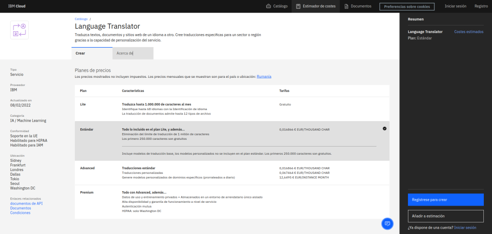Click the 0,067464 € EUR/THOUSAND CHAR rate

[x=304, y=173]
